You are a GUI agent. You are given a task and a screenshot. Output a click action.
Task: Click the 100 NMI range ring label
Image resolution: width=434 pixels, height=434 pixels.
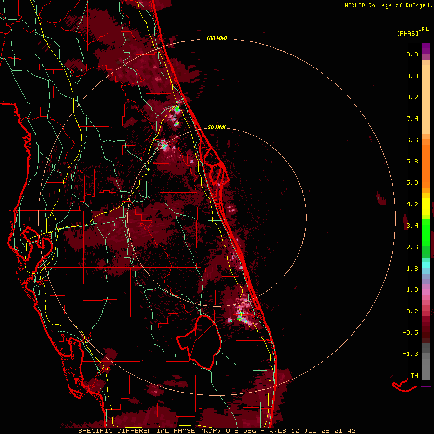(217, 38)
